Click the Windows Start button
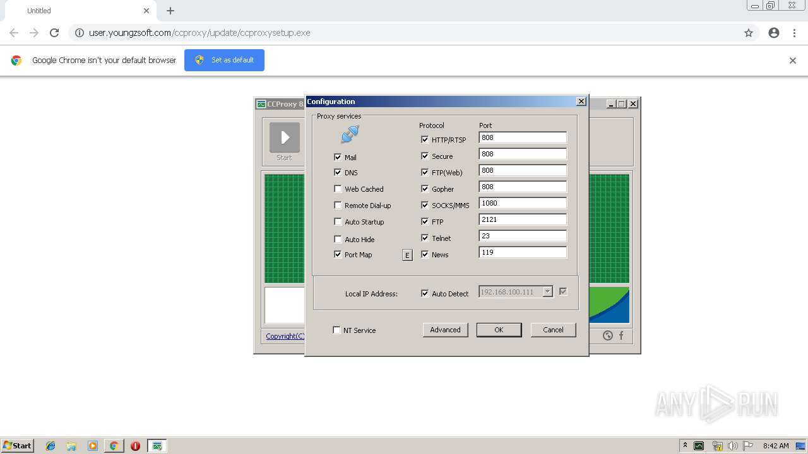Viewport: 808px width, 454px height. point(17,445)
